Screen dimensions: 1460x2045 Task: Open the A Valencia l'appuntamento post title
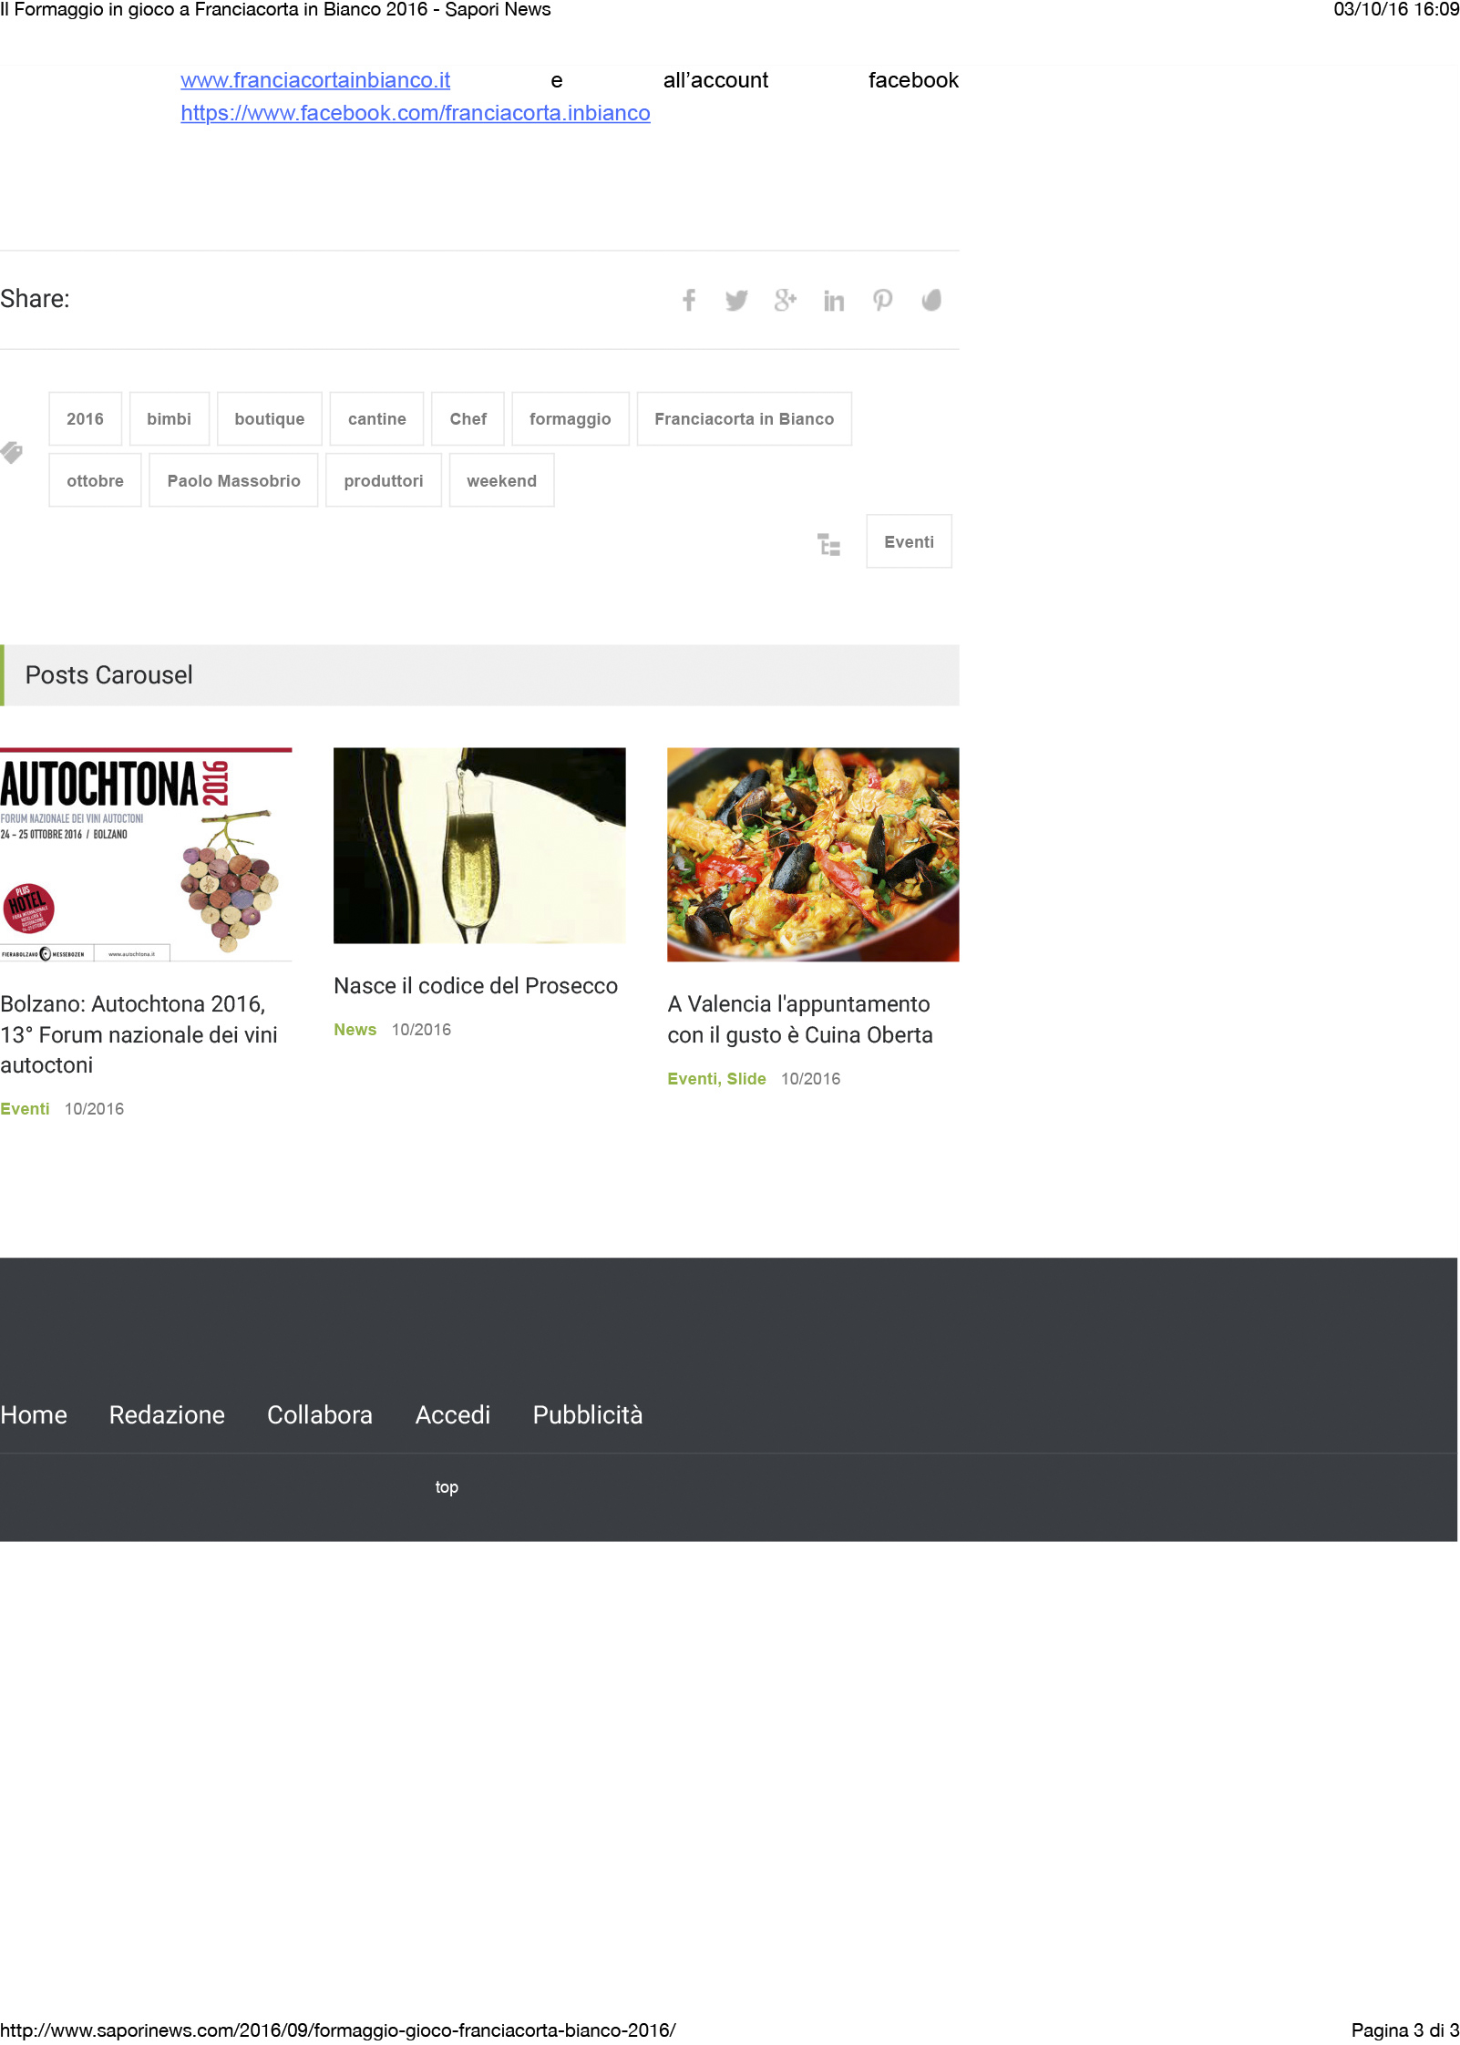(800, 1020)
